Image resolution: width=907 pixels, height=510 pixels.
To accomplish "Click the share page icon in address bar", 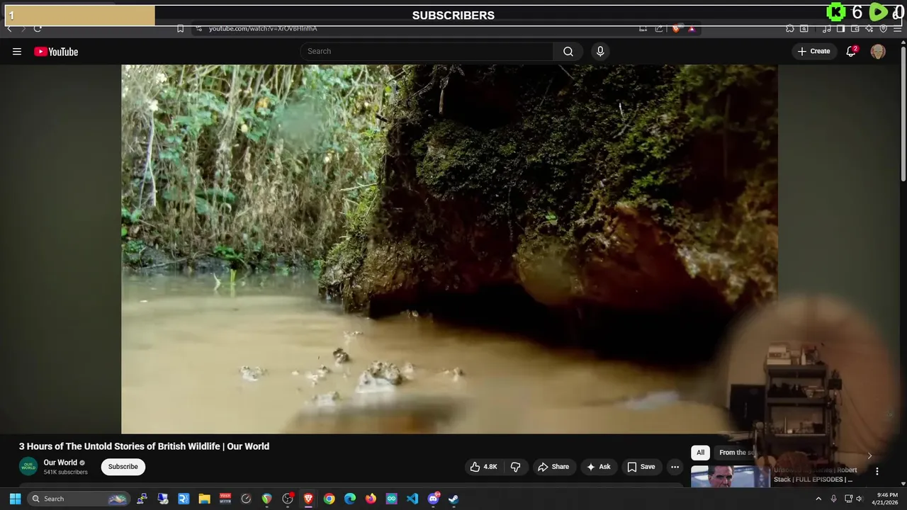I will coord(659,28).
